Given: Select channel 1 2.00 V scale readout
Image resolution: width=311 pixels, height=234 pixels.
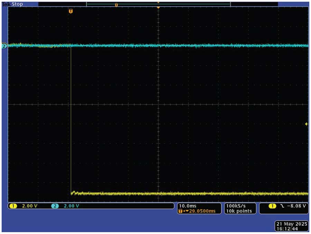Looking at the screenshot, I should coord(29,206).
